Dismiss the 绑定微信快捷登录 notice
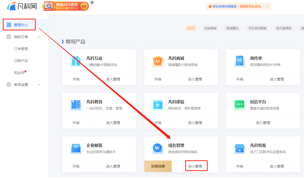The width and height of the screenshot is (304, 178). tap(267, 6)
